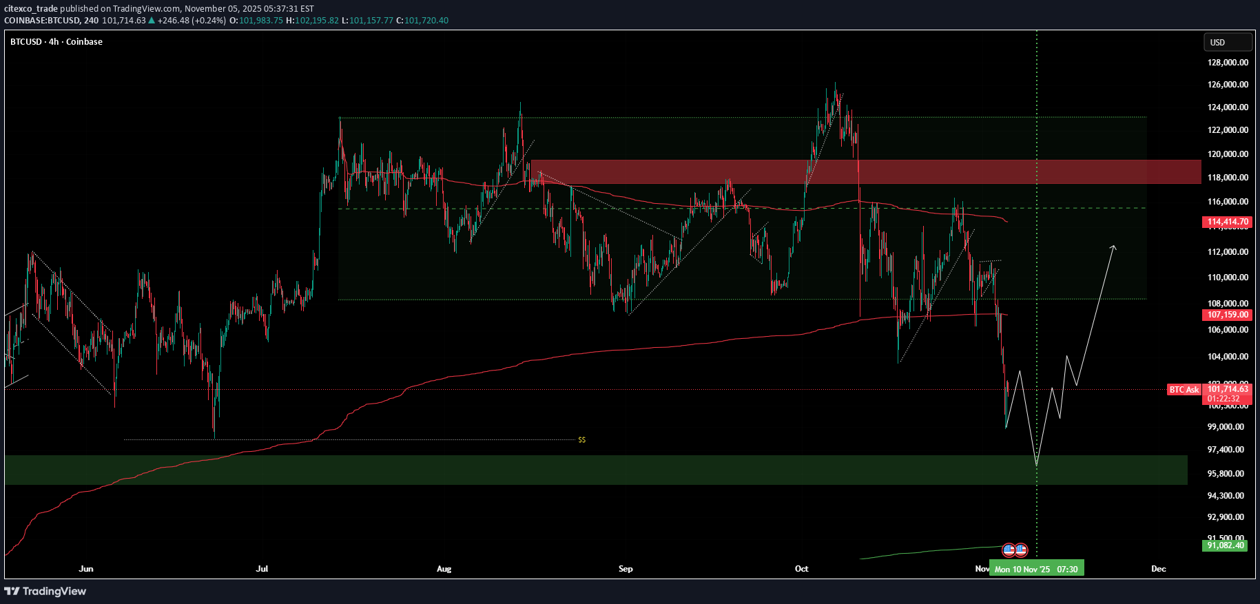Click the right US flag event icon

(1021, 550)
